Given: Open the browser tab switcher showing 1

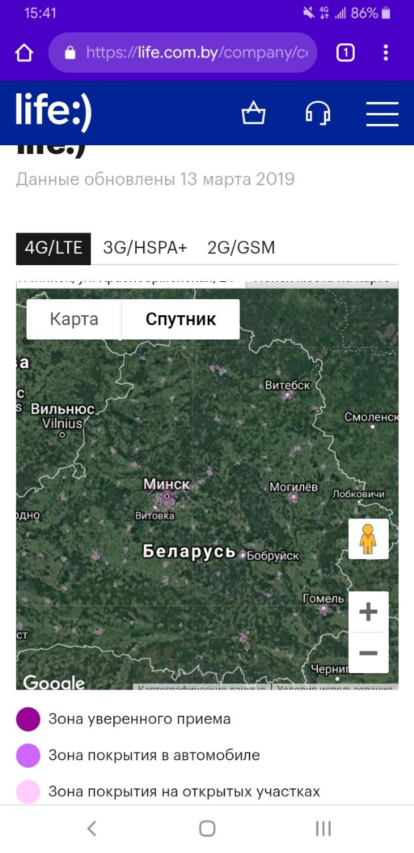Looking at the screenshot, I should click(345, 53).
